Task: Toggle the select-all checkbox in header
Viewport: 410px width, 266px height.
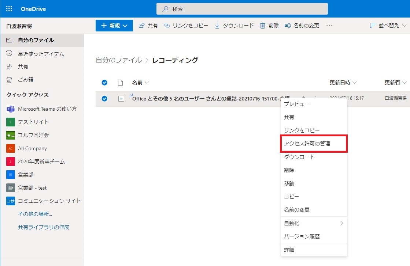Action: point(104,83)
